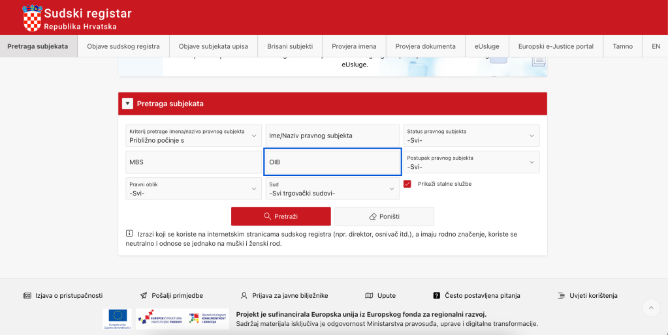Screen dimensions: 668x335
Task: Click the paper plane icon for Pošalji primjedbe
Action: click(144, 295)
